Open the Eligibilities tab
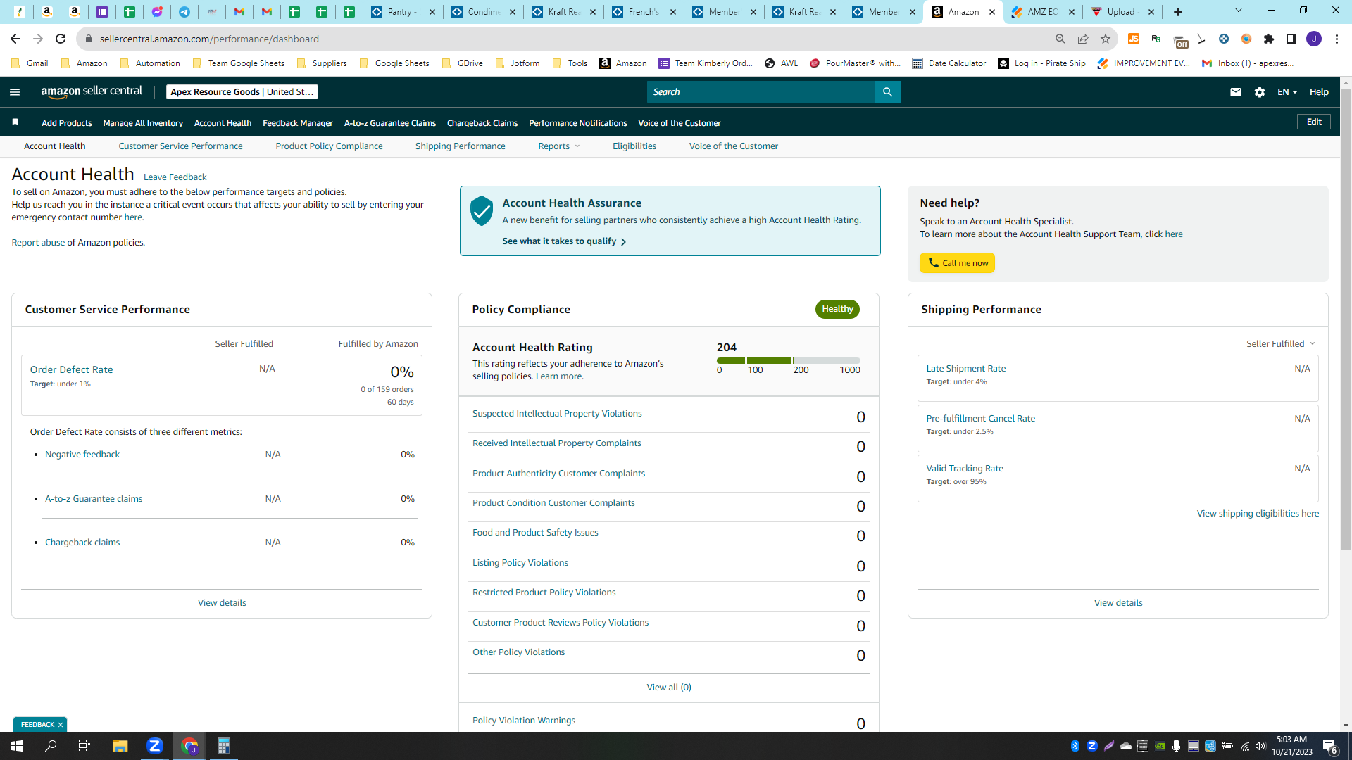 [634, 146]
